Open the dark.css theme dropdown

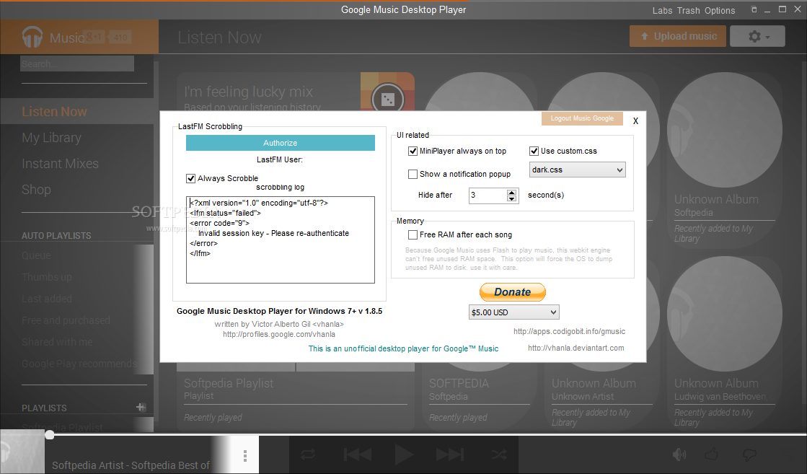tap(578, 170)
